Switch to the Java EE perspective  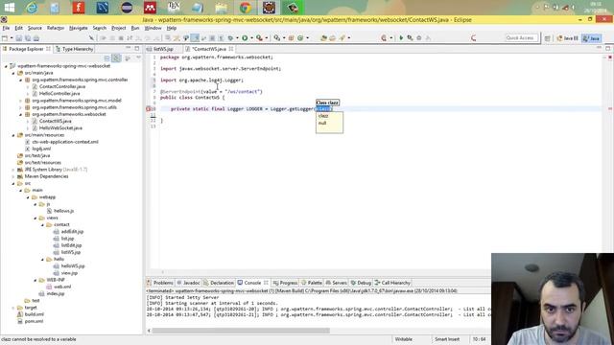click(568, 38)
